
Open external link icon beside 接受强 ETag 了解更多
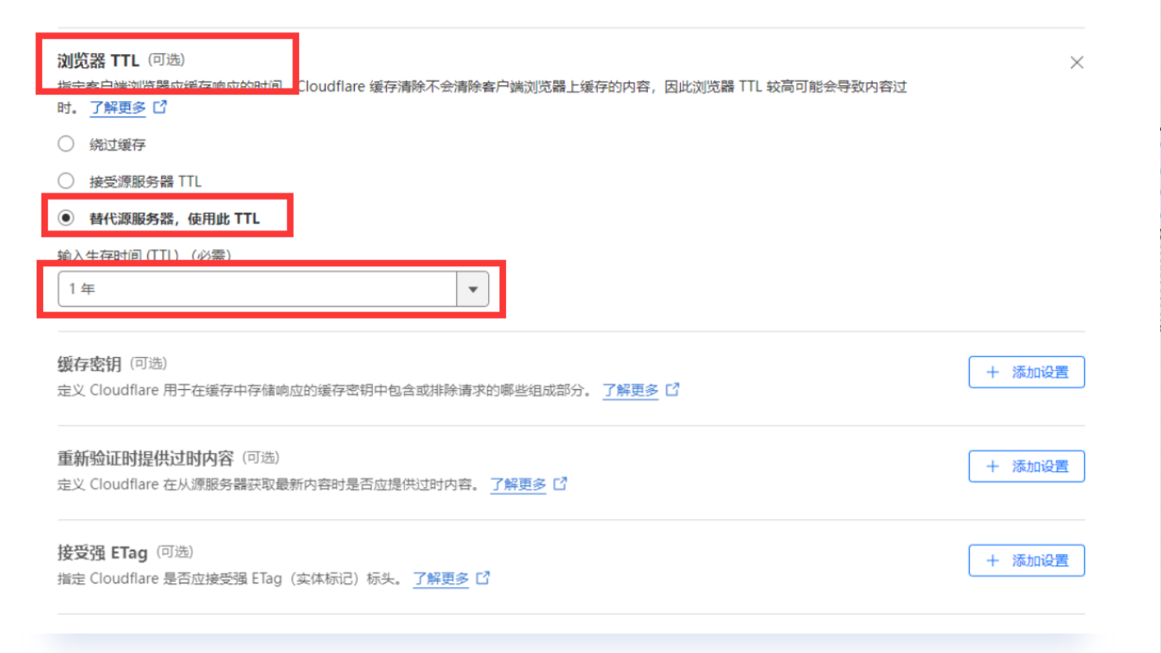pyautogui.click(x=483, y=578)
